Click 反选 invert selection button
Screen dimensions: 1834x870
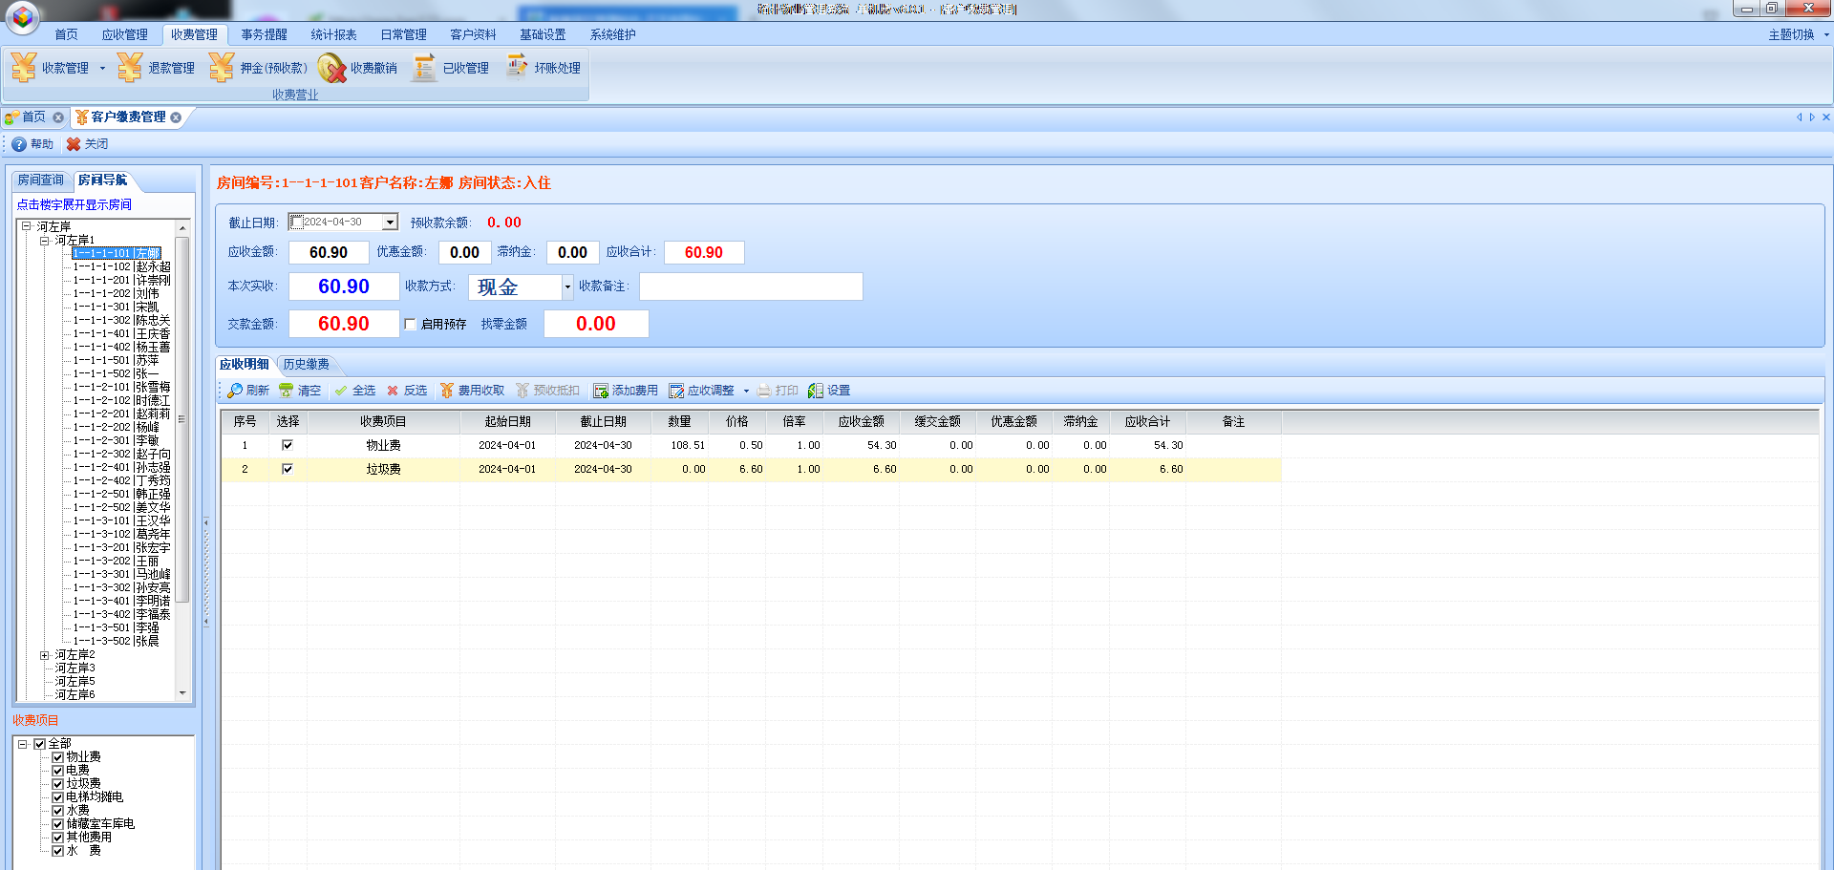point(406,391)
